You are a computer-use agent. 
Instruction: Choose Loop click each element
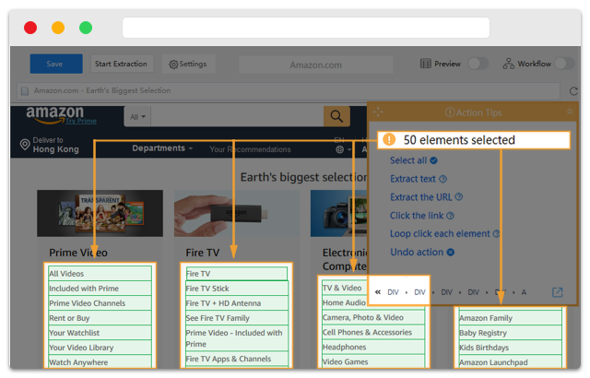[440, 233]
